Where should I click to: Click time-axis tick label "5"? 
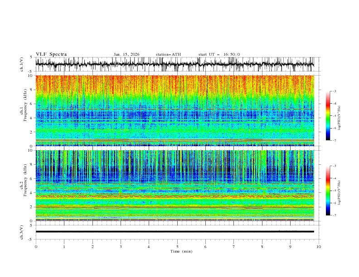click(x=177, y=247)
